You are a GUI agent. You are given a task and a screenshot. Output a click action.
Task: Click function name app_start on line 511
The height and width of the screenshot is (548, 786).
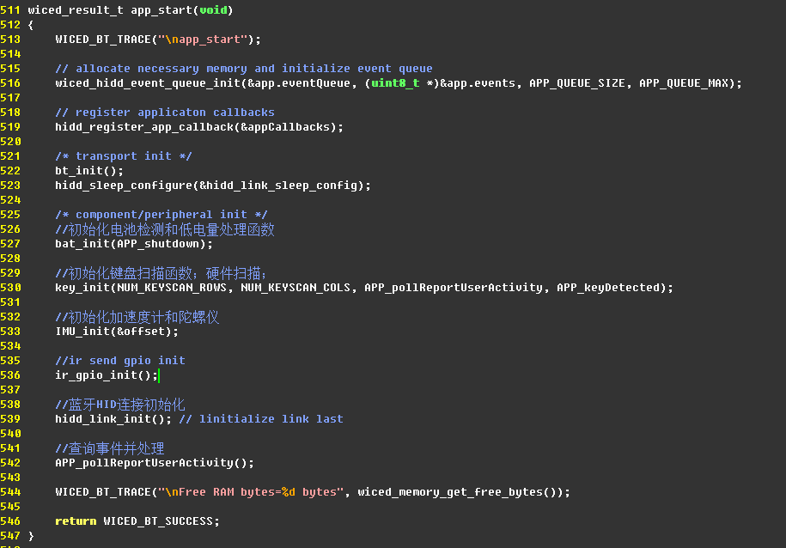[161, 10]
